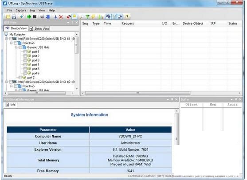Click the gray signal-wave toolbar icon
247x180 pixels.
coord(42,17)
